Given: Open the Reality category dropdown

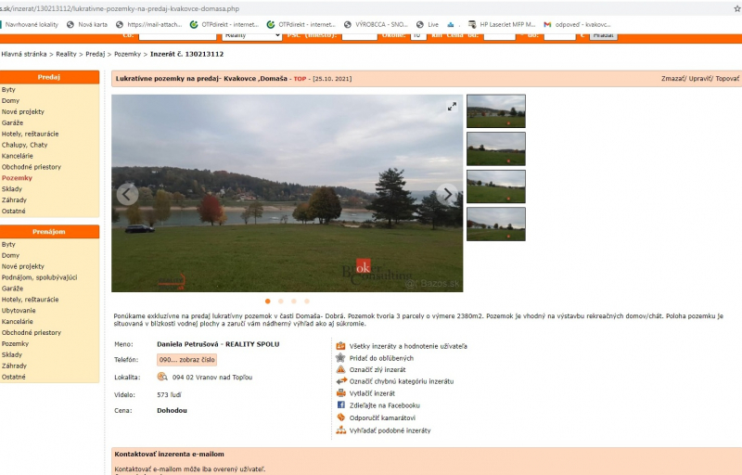Looking at the screenshot, I should click(x=251, y=34).
